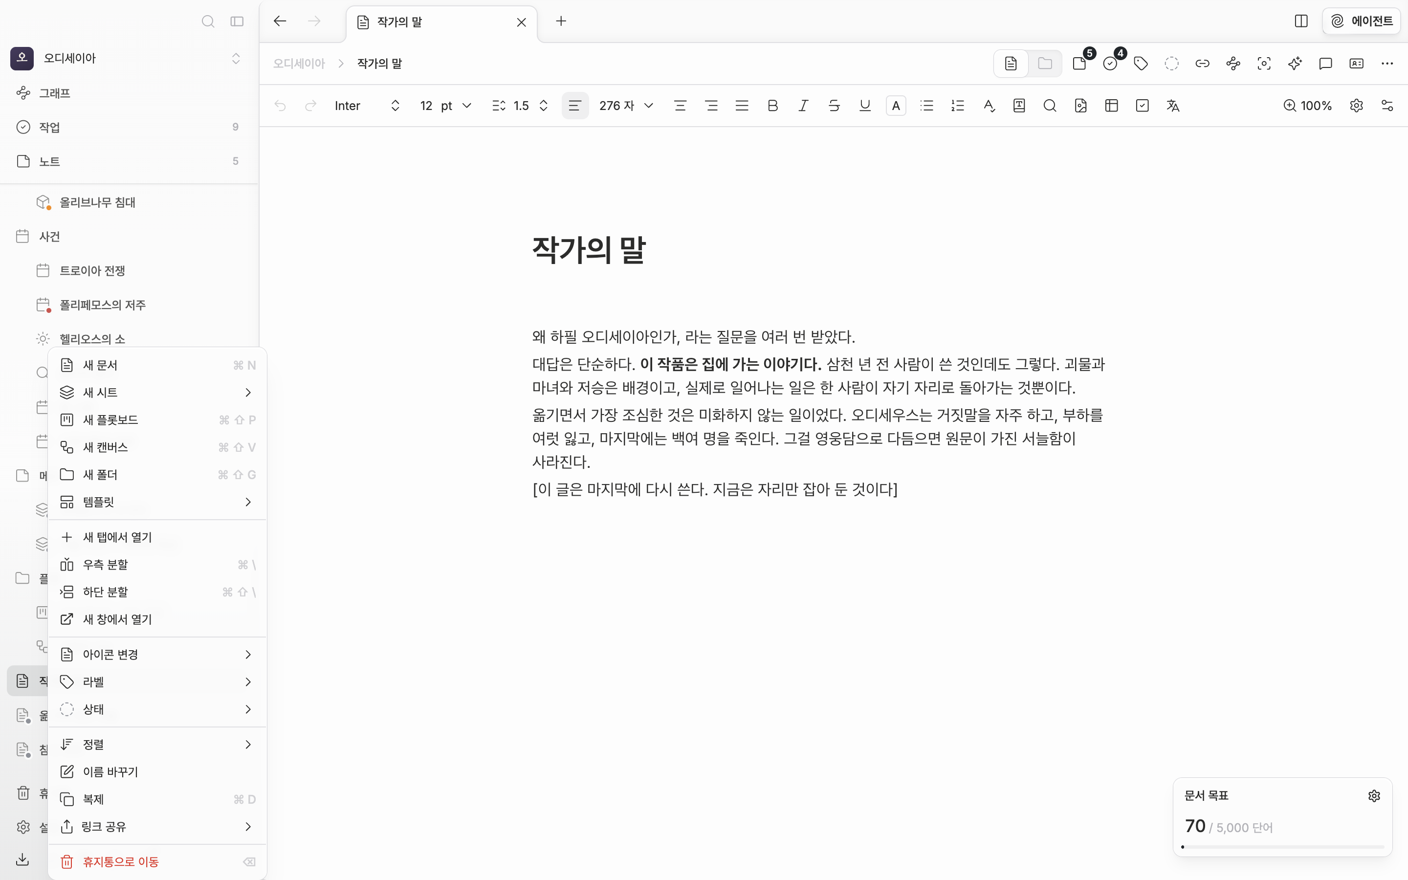The height and width of the screenshot is (880, 1408).
Task: Choose 새 폴더 from the context menu
Action: pos(158,474)
